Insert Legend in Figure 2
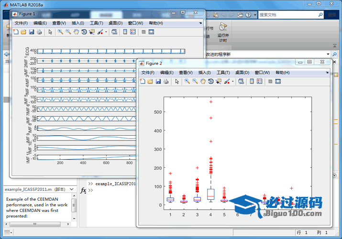Image resolution: width=342 pixels, height=239 pixels. [259, 81]
